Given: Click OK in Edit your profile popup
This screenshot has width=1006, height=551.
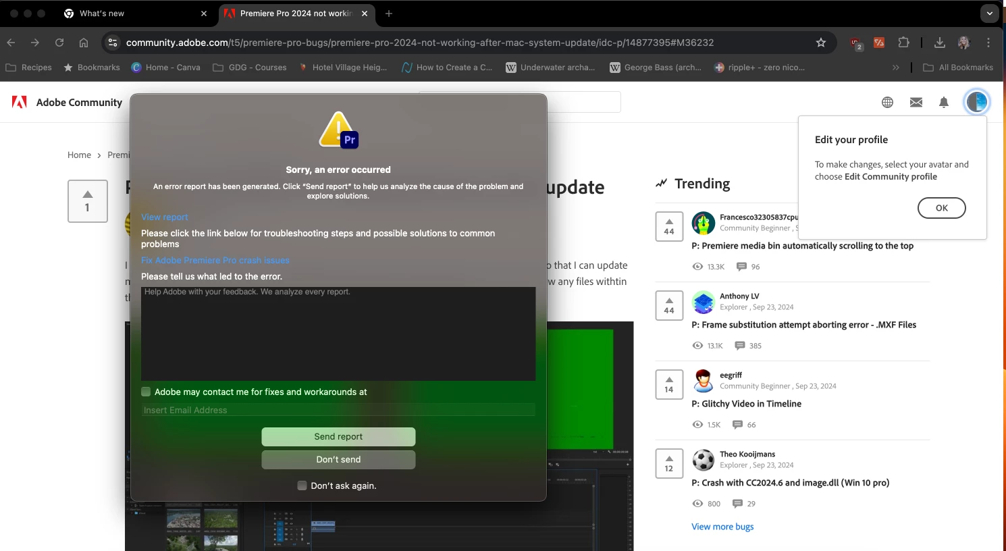Looking at the screenshot, I should point(941,208).
